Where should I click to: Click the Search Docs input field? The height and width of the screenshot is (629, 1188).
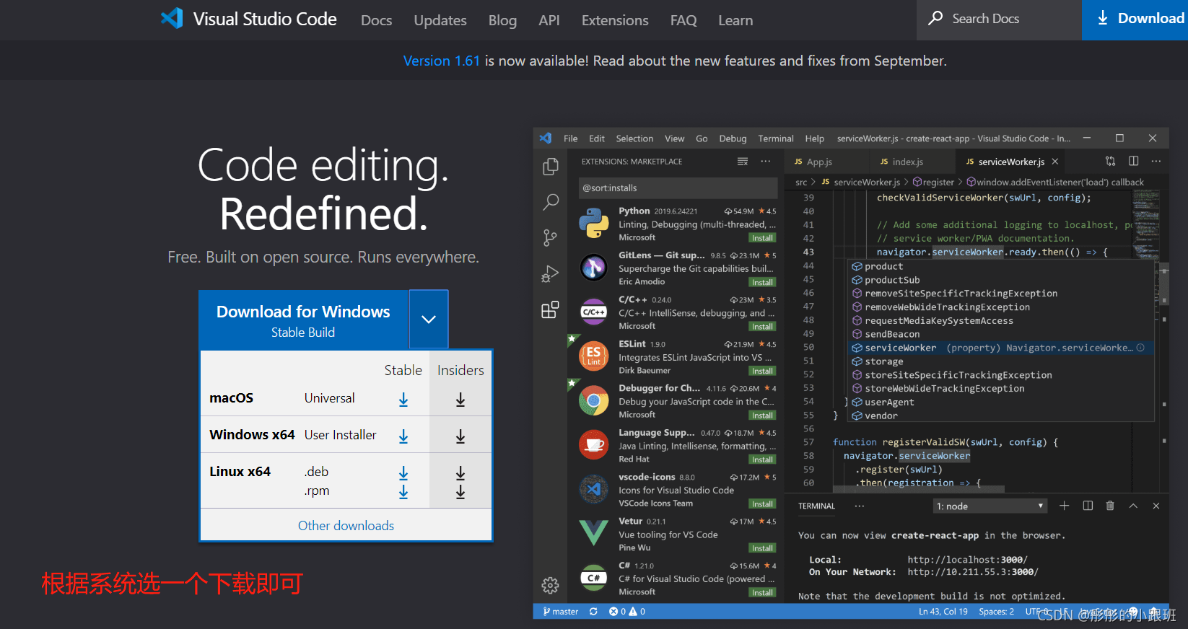click(999, 19)
